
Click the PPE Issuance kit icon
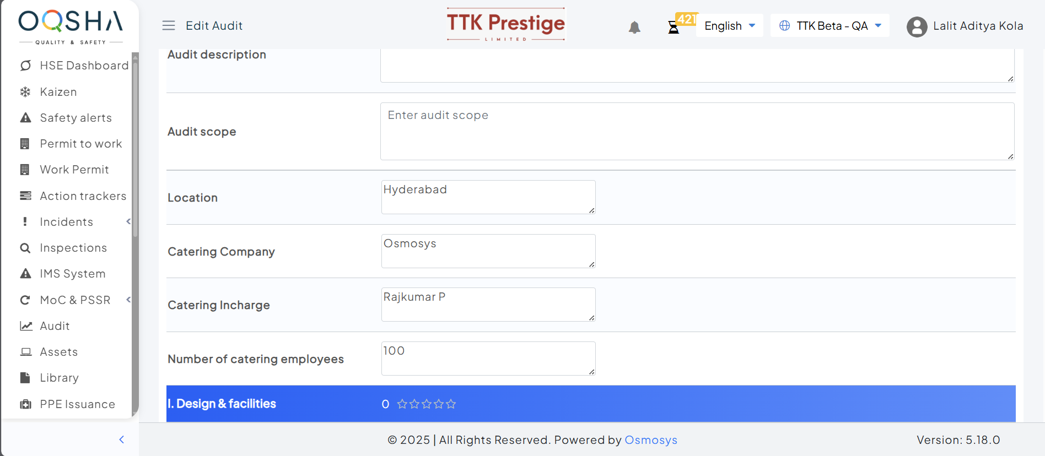pyautogui.click(x=25, y=404)
